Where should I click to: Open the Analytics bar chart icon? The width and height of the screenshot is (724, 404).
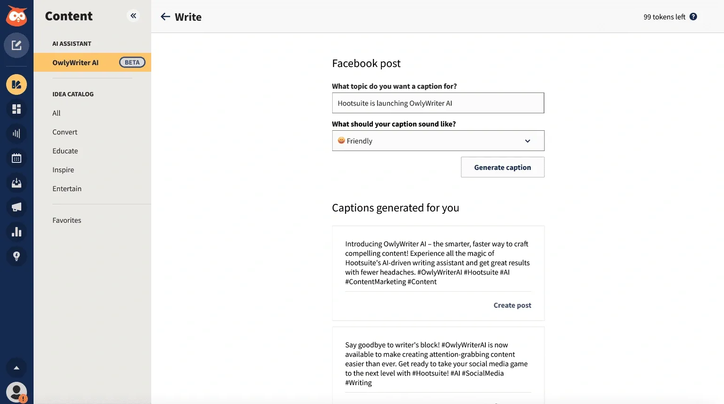pyautogui.click(x=17, y=232)
